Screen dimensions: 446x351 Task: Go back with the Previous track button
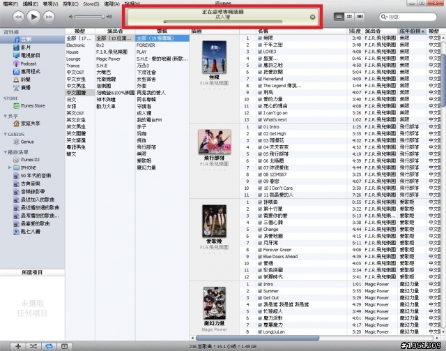[x=18, y=17]
